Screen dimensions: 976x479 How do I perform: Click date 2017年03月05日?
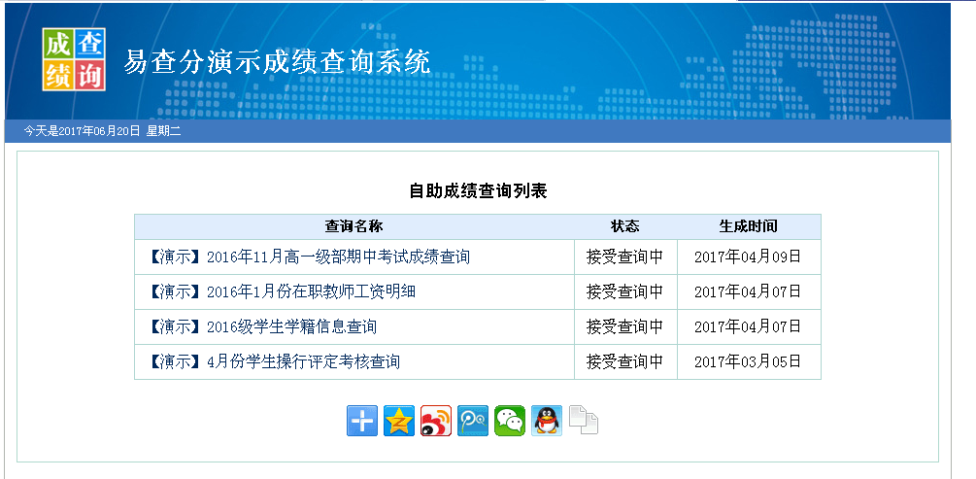[x=748, y=361]
